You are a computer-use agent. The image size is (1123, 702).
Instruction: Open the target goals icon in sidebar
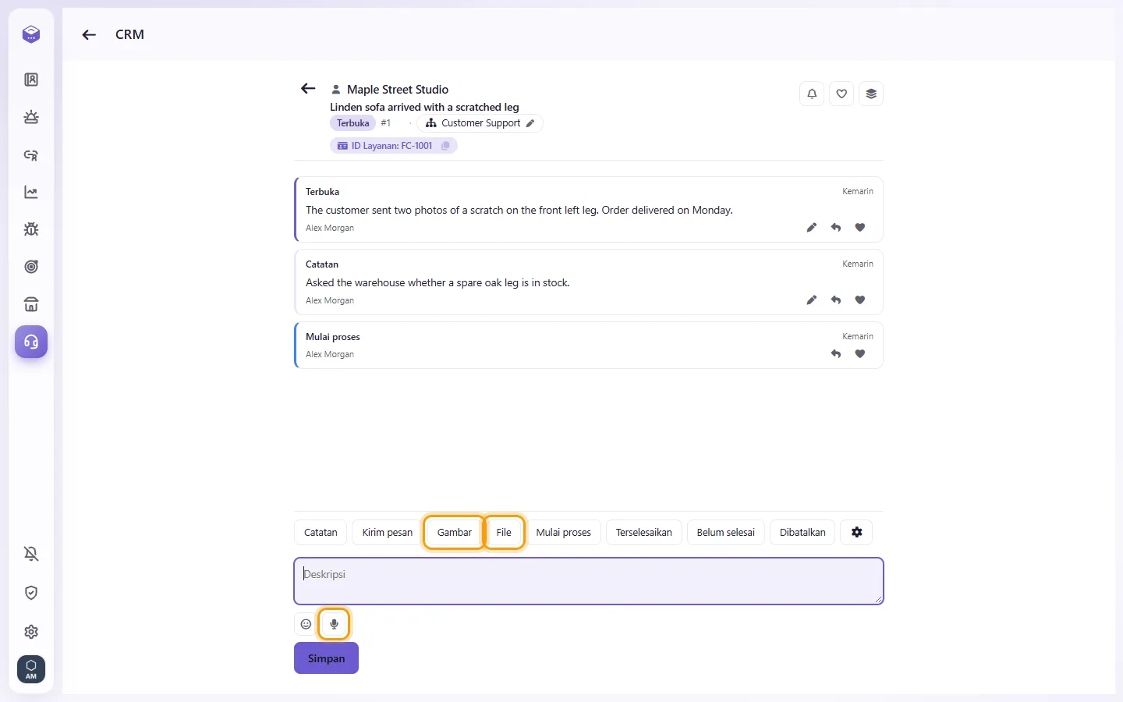tap(31, 267)
